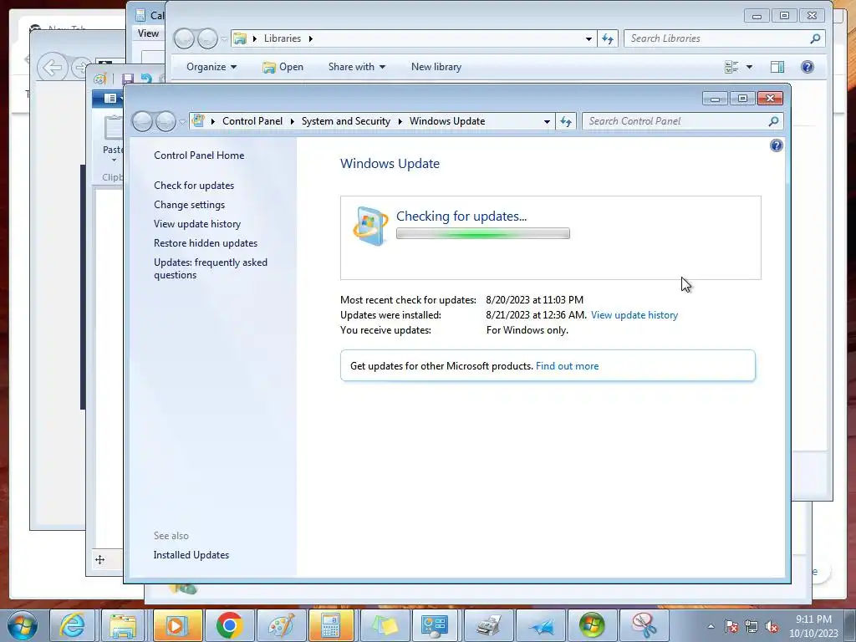Click the Windows Update shield icon
Image resolution: width=856 pixels, height=642 pixels.
[x=370, y=227]
